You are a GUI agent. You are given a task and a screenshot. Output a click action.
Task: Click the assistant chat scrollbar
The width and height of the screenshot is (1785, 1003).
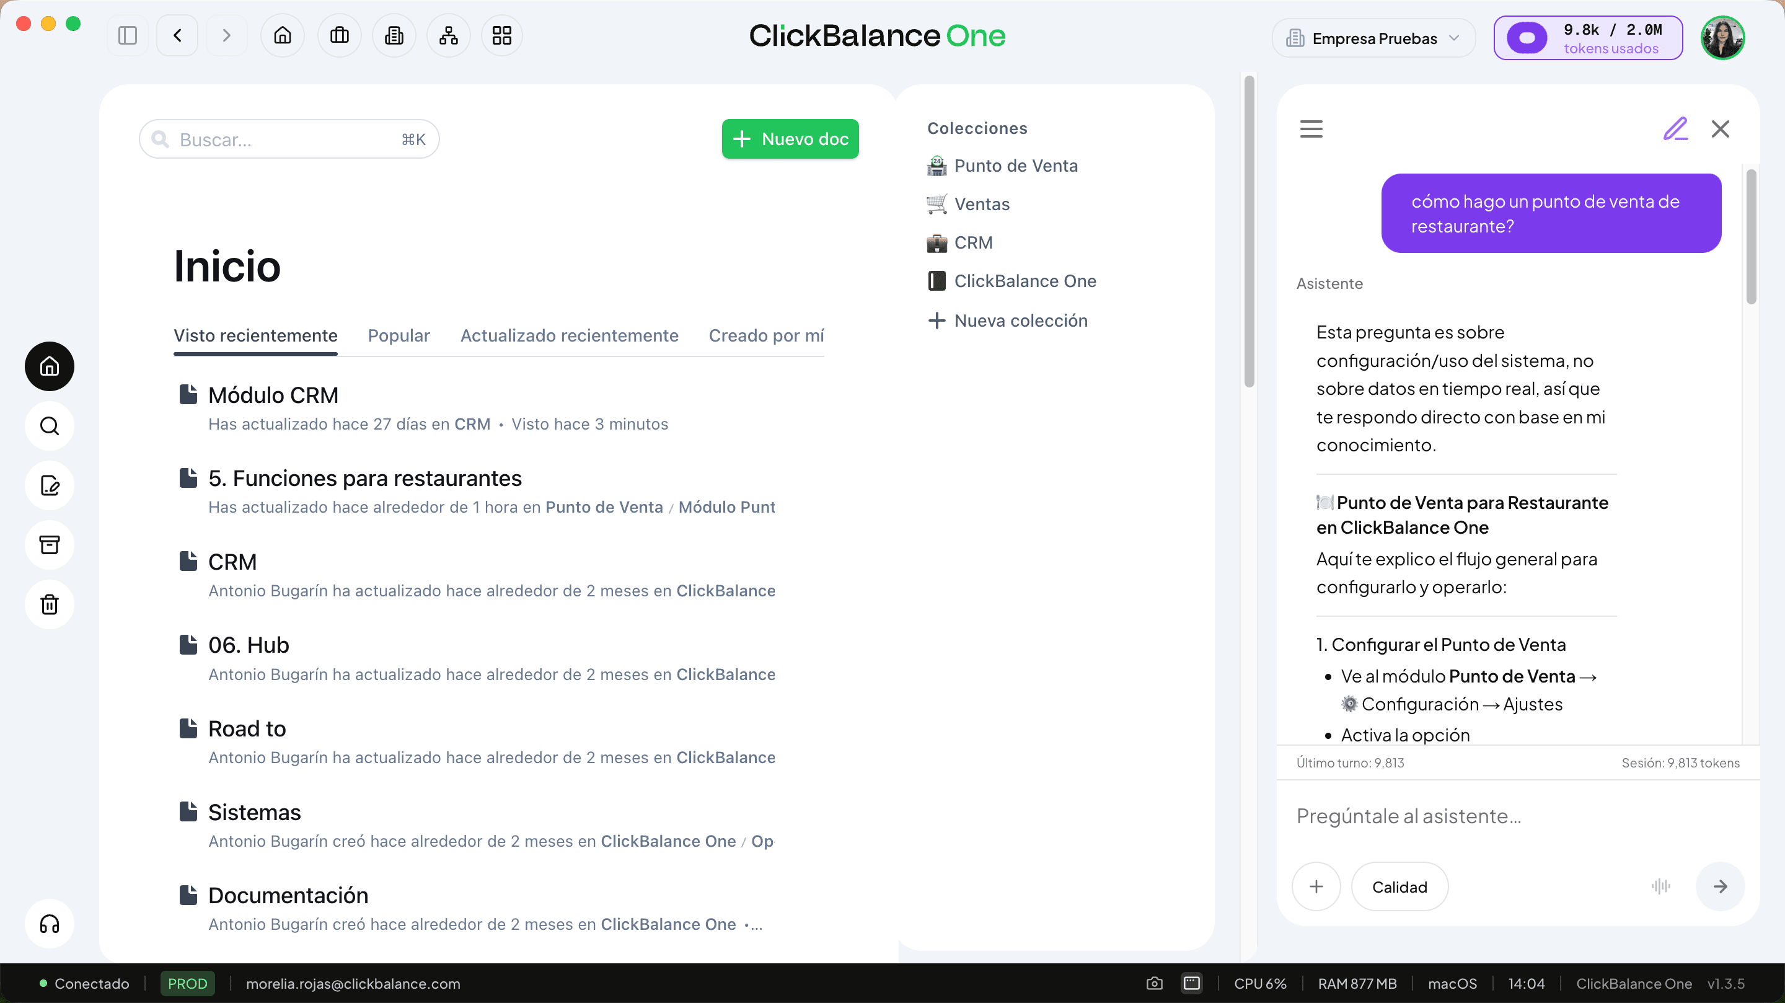[1751, 237]
